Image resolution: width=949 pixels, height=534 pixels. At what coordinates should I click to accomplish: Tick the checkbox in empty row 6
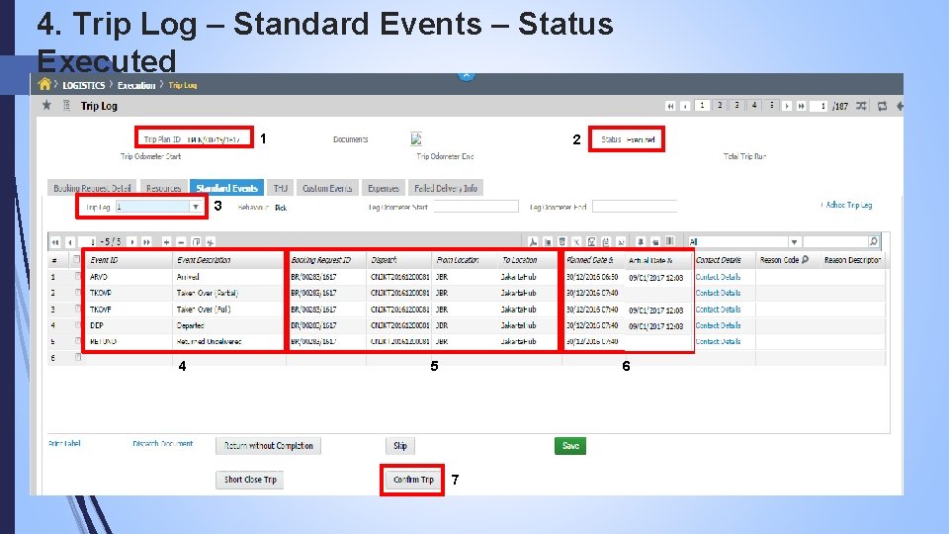77,357
